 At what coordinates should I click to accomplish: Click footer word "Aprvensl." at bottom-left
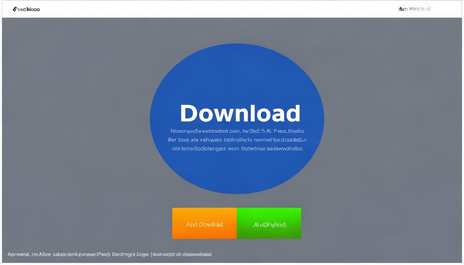18,254
